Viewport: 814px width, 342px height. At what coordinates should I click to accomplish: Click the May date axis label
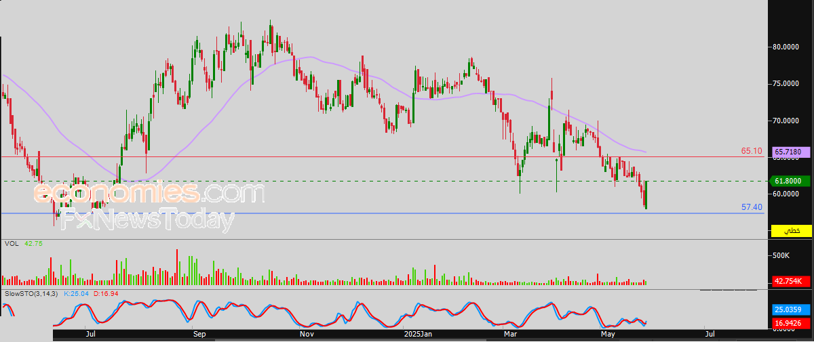point(608,335)
